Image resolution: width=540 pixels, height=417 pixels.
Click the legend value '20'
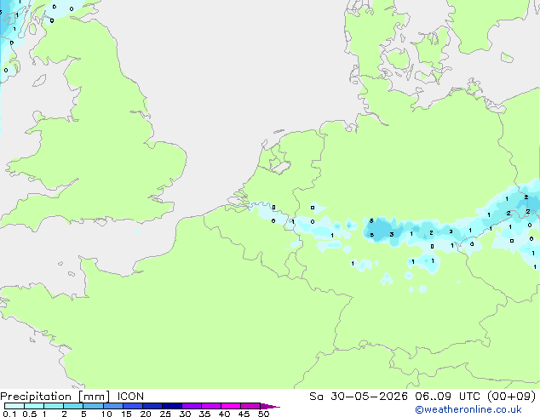[146, 414]
